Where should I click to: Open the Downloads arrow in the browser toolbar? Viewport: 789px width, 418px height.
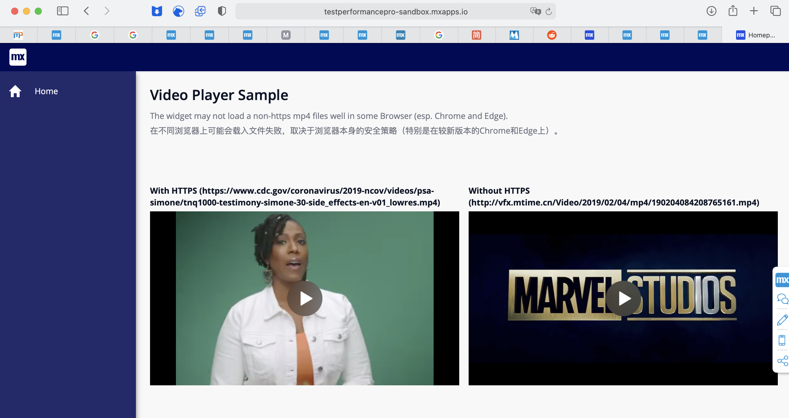click(x=712, y=11)
